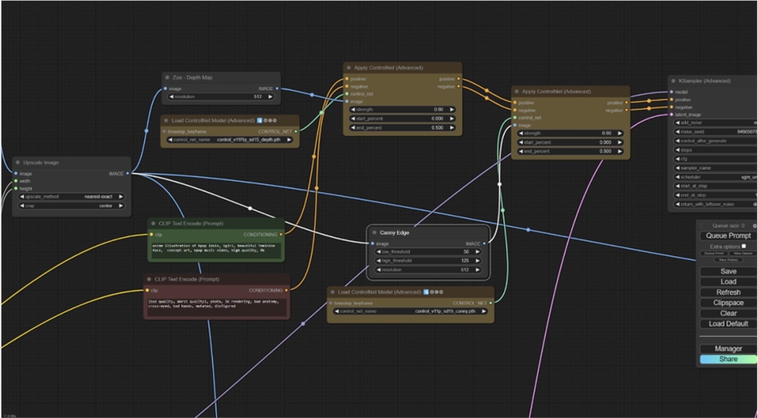Click the blue badge icon on the depth ControlNet loader

260,120
